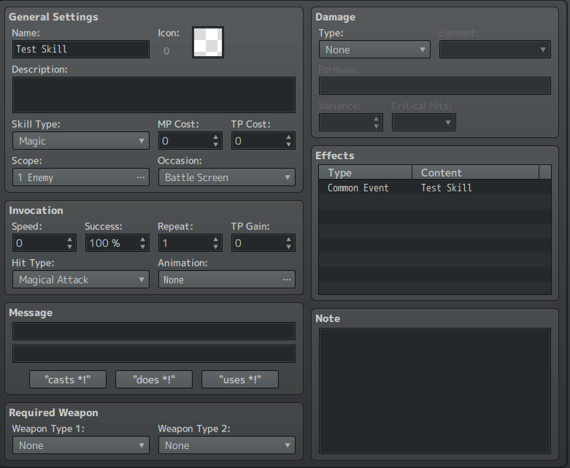Click inside the Description text box

click(153, 95)
